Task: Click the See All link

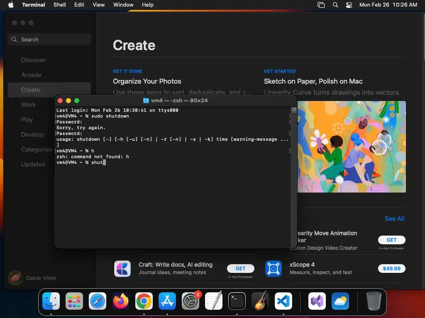Action: click(x=394, y=219)
